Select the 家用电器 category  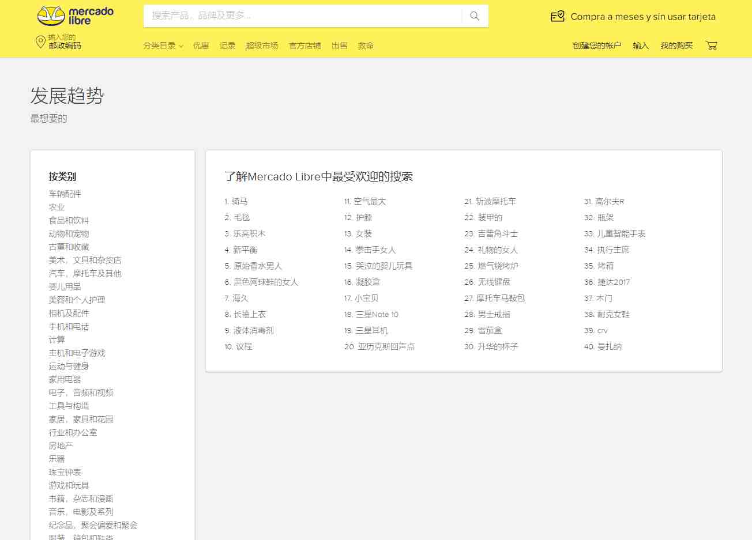point(65,379)
